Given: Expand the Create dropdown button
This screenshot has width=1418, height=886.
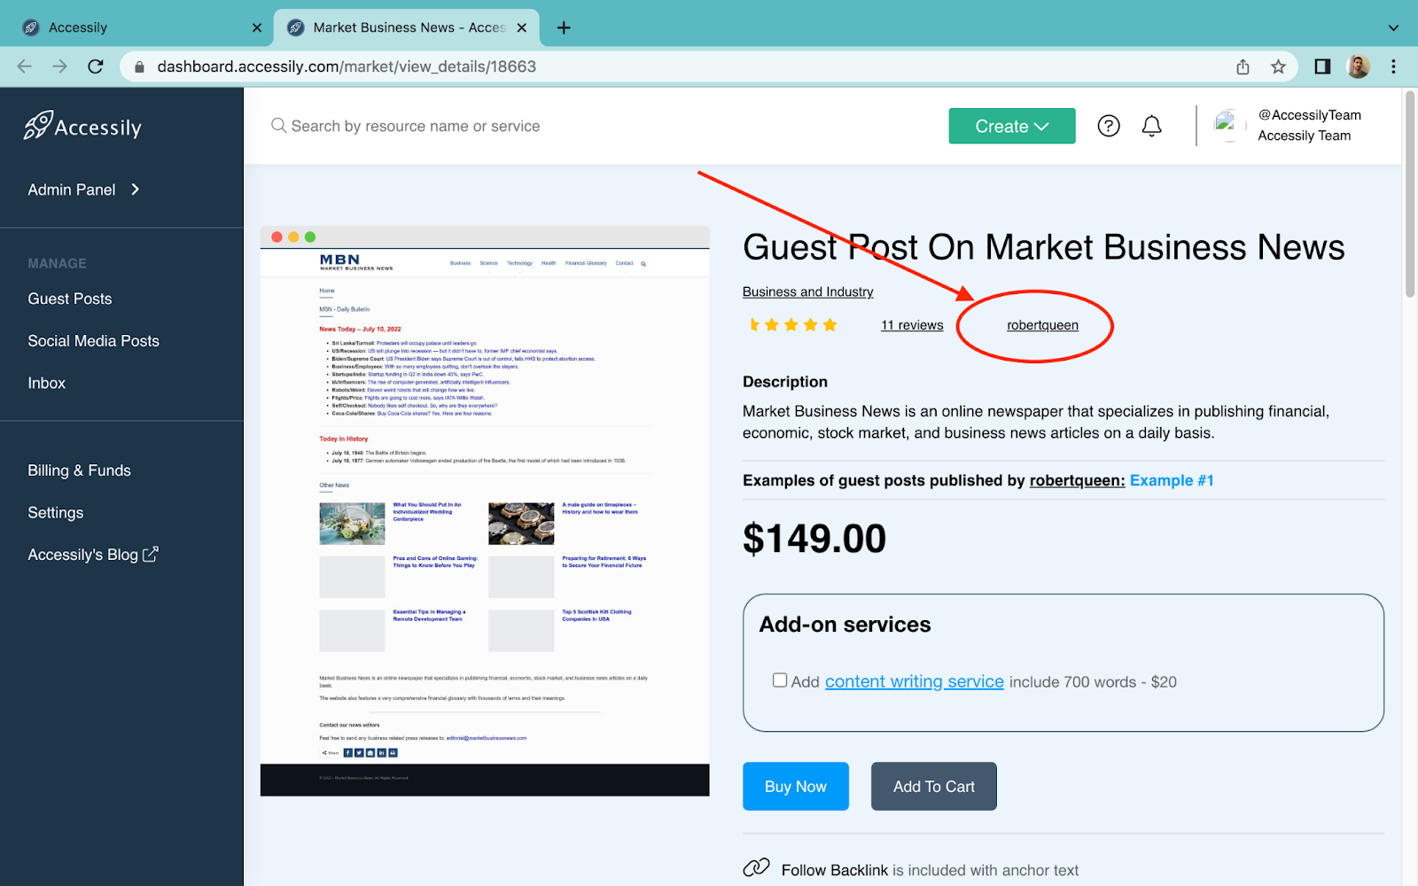Looking at the screenshot, I should (x=1012, y=126).
